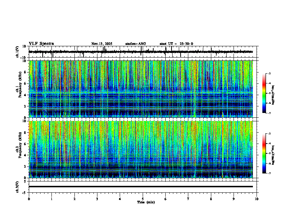
Task: Click the ch.1 colorbar log(PSD) unit label
Action: click(x=273, y=95)
